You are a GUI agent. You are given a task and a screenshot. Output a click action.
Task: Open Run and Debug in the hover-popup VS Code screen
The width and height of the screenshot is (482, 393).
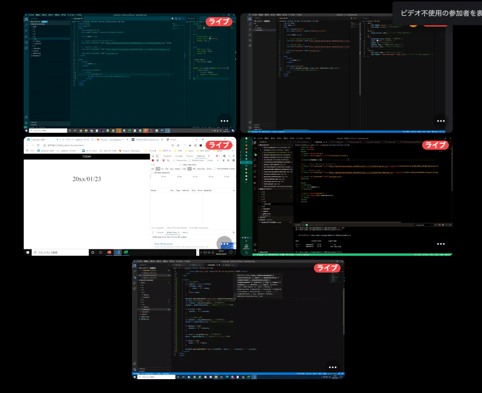point(134,283)
